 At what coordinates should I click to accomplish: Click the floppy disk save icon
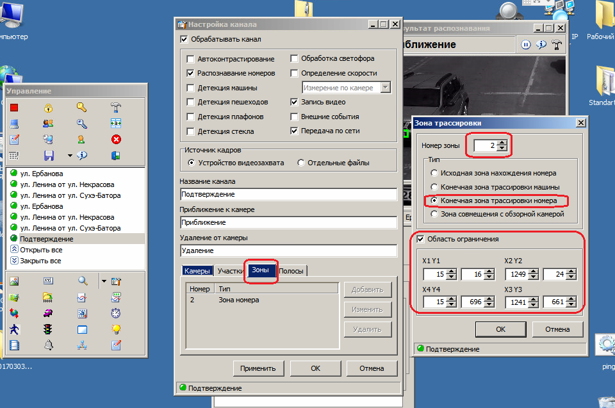point(48,156)
